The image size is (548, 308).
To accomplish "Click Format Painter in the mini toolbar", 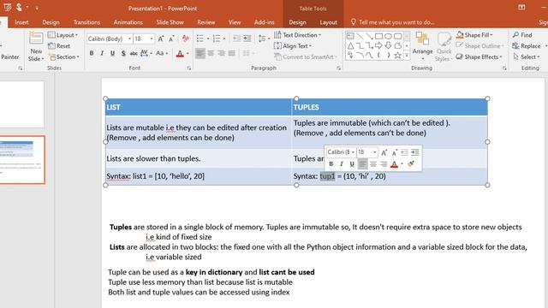I will click(x=411, y=163).
